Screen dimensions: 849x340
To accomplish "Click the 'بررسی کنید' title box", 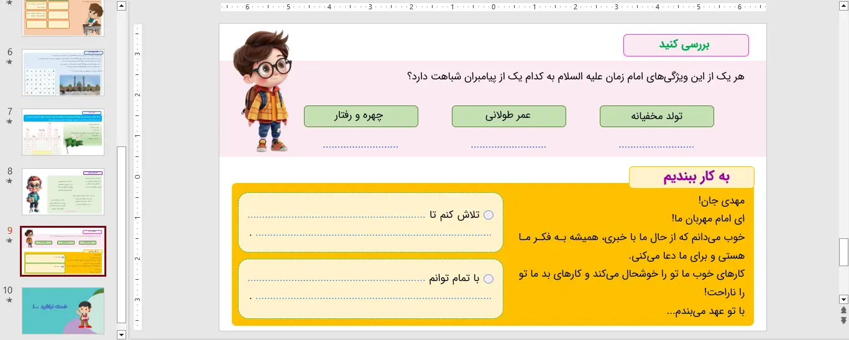I will click(x=686, y=45).
